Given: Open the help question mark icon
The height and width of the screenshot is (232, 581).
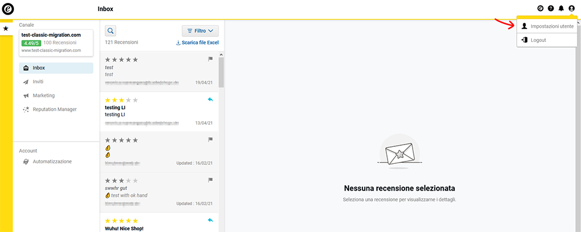Looking at the screenshot, I should tap(551, 9).
